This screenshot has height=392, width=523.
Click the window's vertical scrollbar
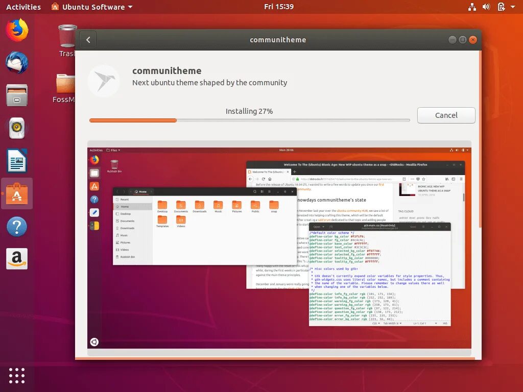(x=480, y=140)
